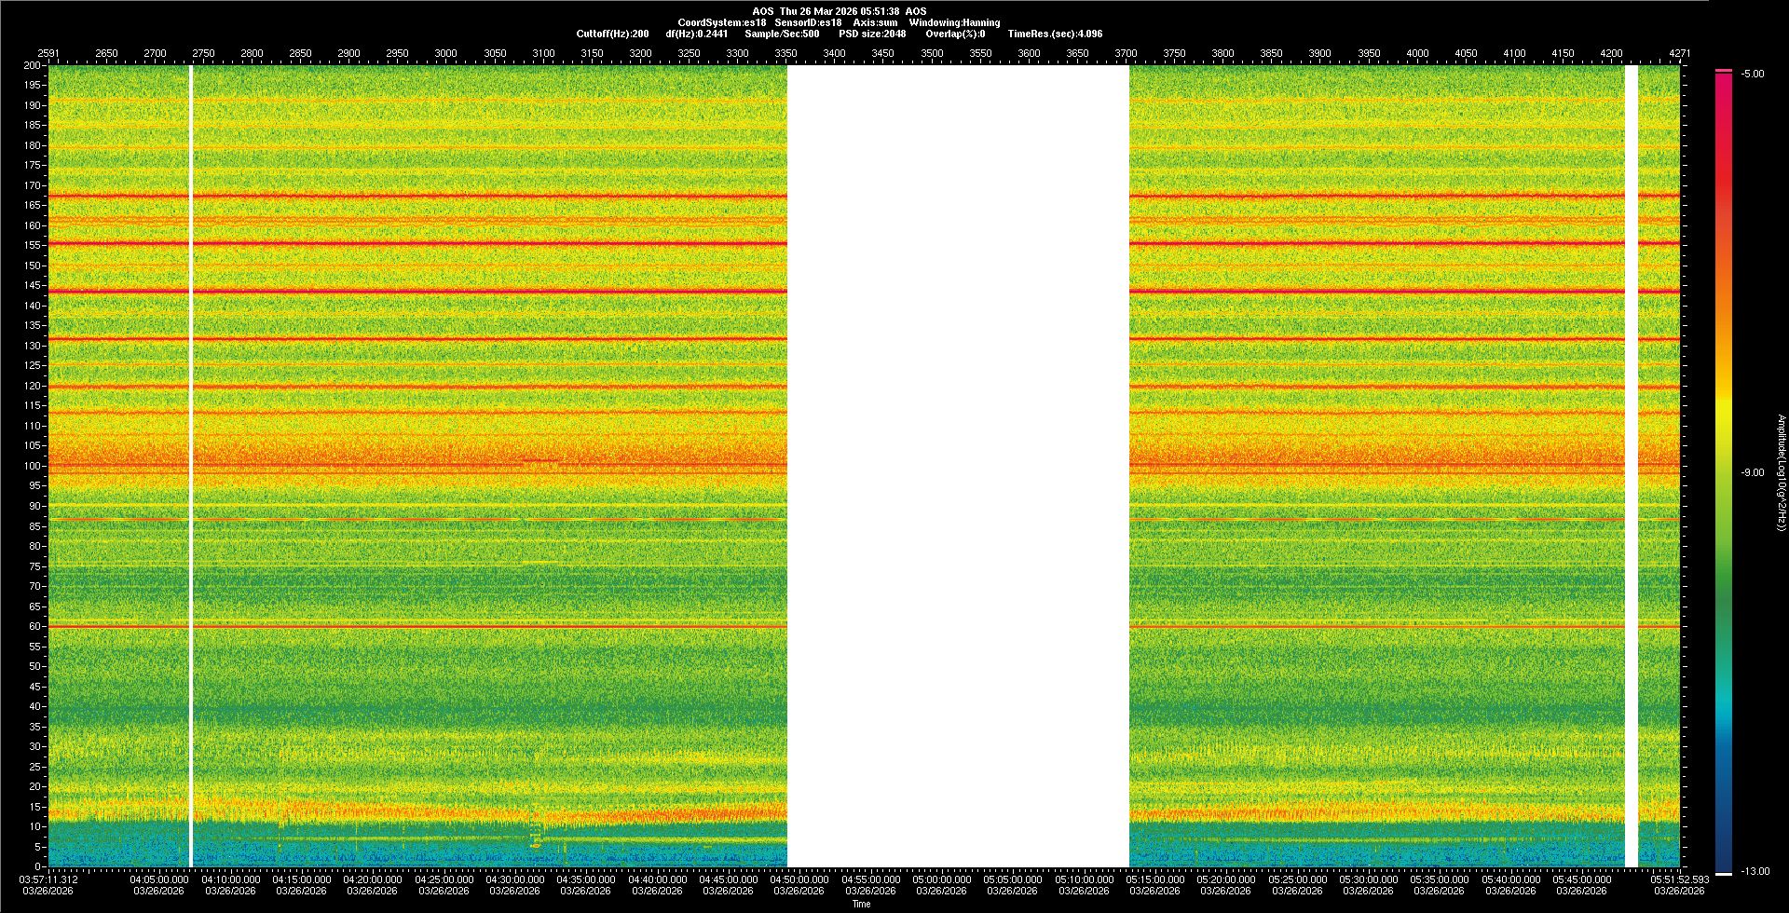Image resolution: width=1789 pixels, height=913 pixels.
Task: Click the Amplitude axis title beside the colorbar
Action: point(1781,472)
